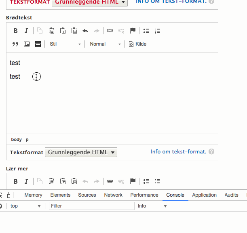This screenshot has width=247, height=233.
Task: Apply block quote formatting
Action: tap(15, 44)
